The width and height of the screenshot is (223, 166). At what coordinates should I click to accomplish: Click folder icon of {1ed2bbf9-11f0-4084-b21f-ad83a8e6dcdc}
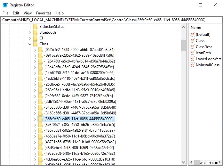click(x=40, y=79)
